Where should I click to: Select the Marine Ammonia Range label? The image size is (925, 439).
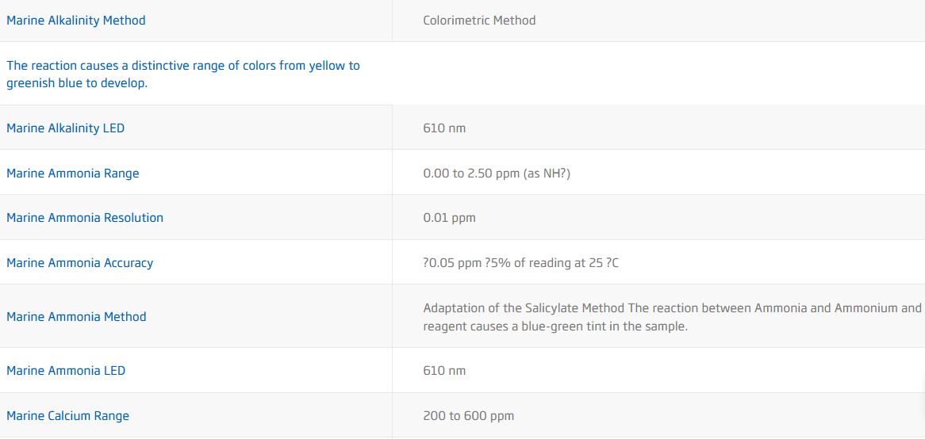coord(73,174)
